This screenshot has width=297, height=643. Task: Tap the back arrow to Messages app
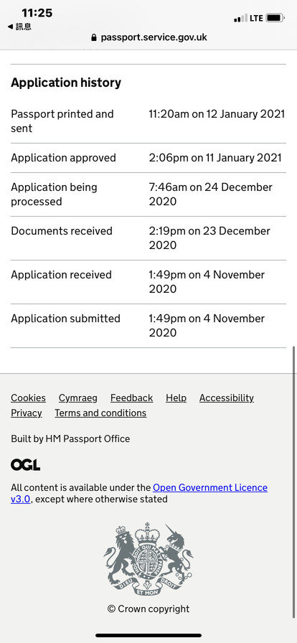click(19, 27)
